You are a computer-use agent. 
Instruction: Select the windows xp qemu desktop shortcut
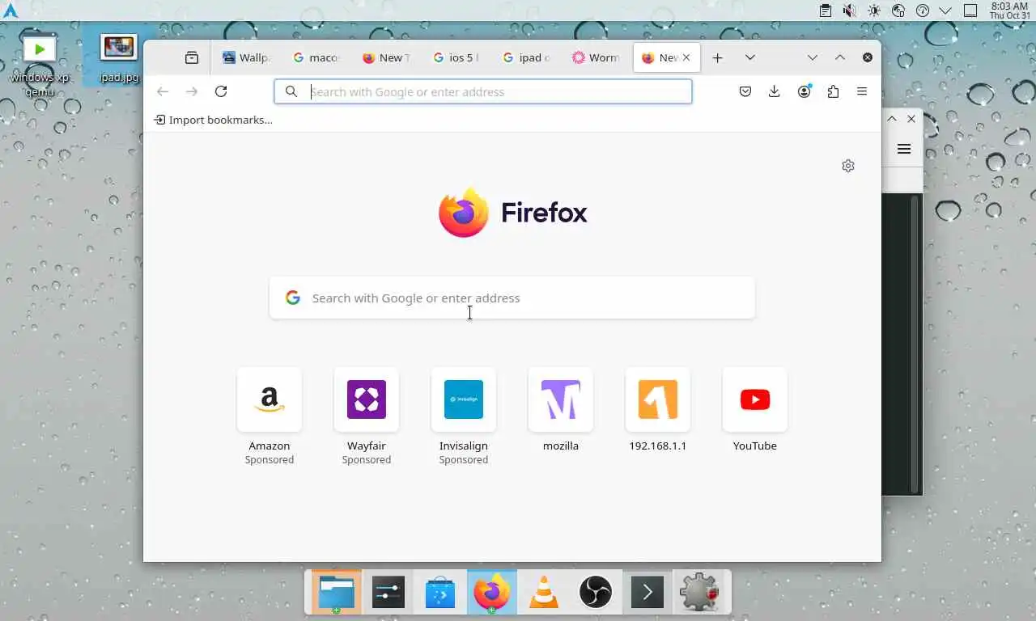coord(40,66)
